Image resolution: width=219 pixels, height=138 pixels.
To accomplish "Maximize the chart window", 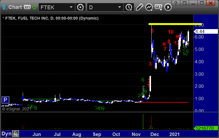I will click(202, 3).
